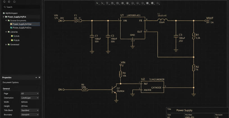Image resolution: width=229 pixels, height=118 pixels.
Task: Click the Power_Supply.SchDoc file icon
Action: pyautogui.click(x=11, y=24)
